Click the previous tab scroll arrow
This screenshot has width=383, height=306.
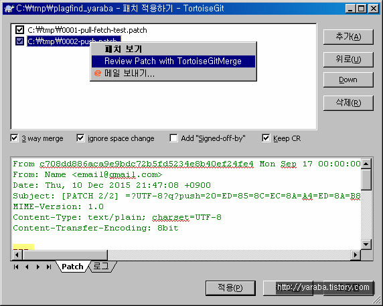(x=27, y=267)
